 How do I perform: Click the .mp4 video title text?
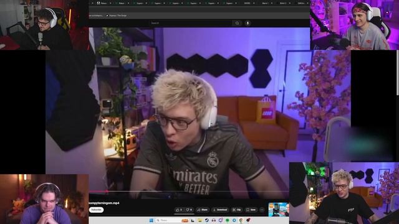104,203
